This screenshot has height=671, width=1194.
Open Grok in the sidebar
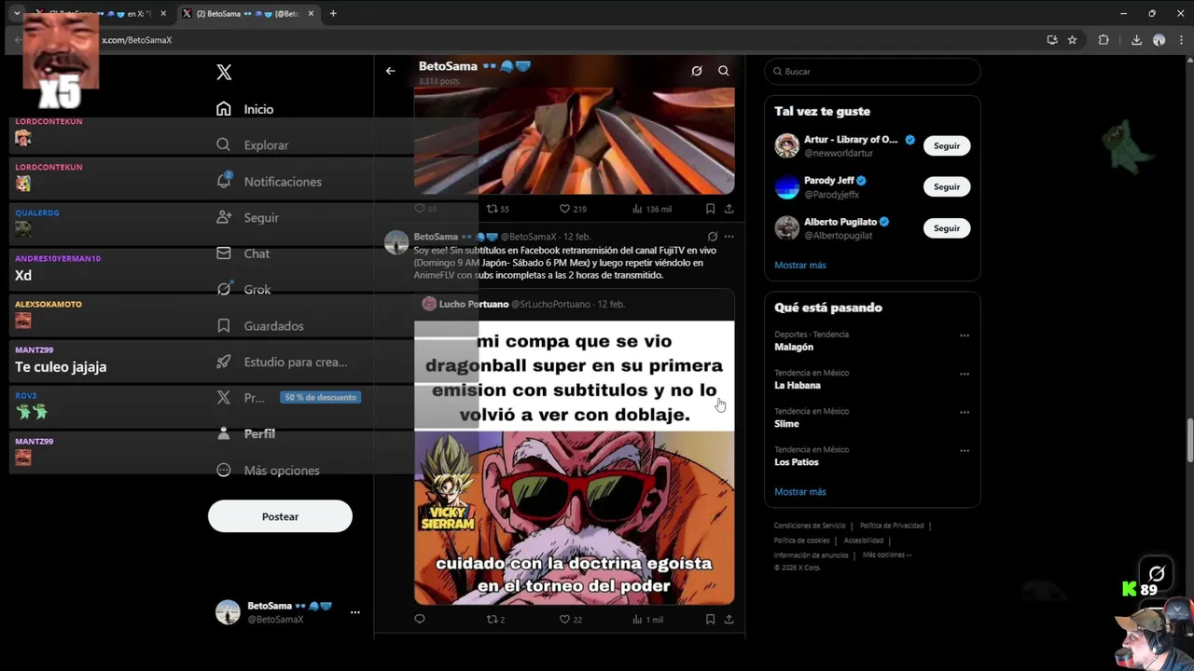click(x=244, y=289)
